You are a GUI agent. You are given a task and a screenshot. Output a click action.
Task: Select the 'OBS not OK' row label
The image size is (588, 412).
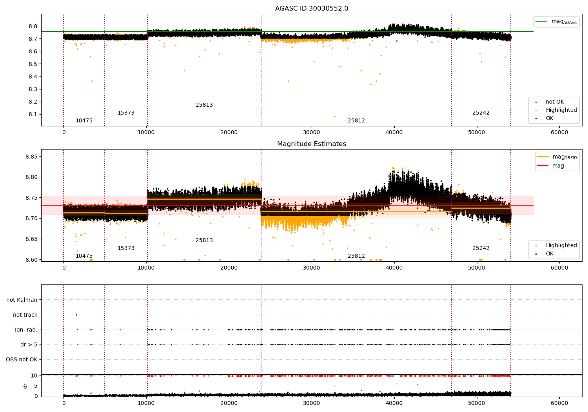pyautogui.click(x=22, y=359)
